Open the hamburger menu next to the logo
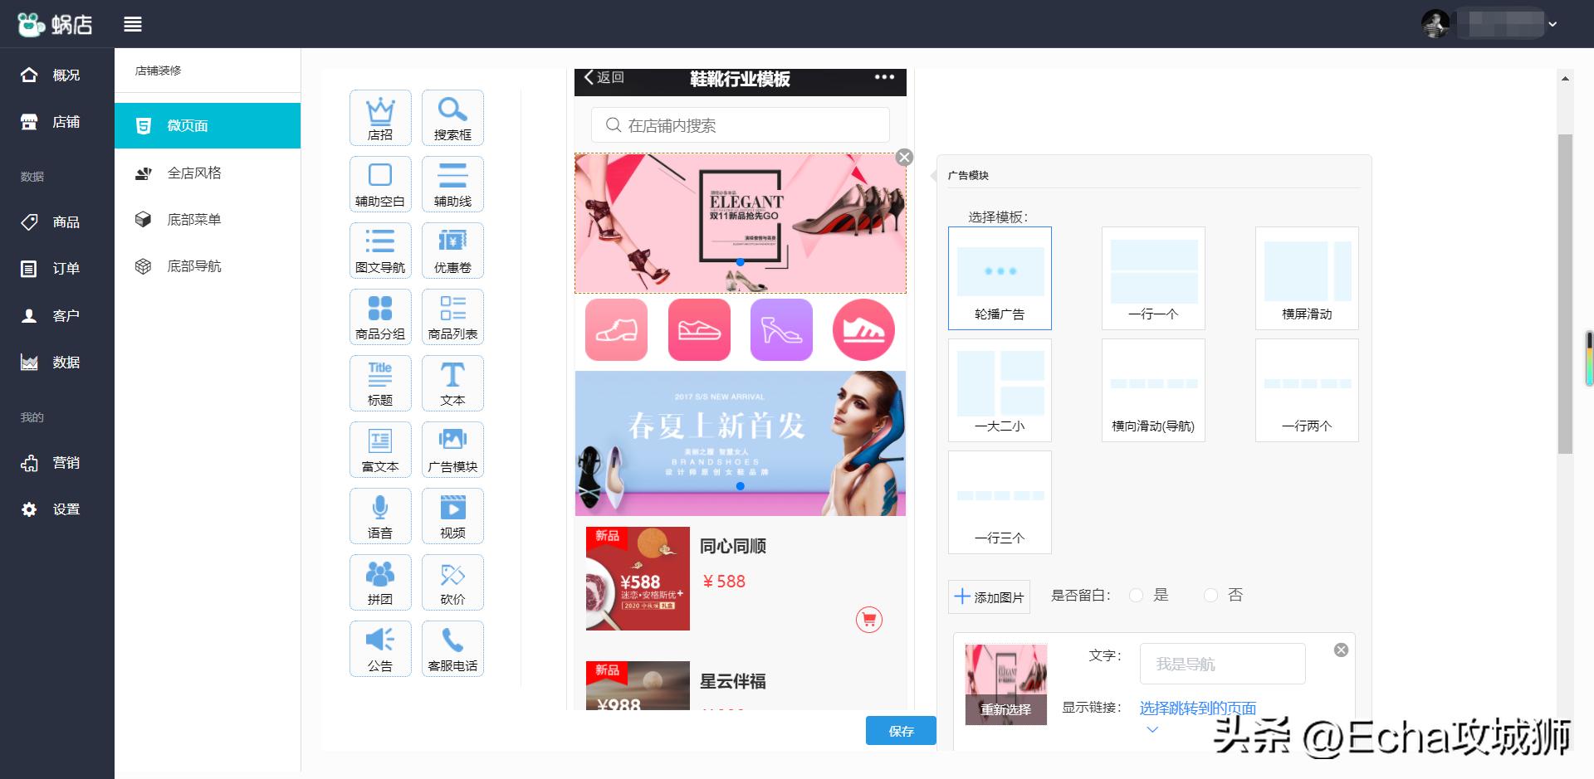The width and height of the screenshot is (1594, 779). point(133,23)
